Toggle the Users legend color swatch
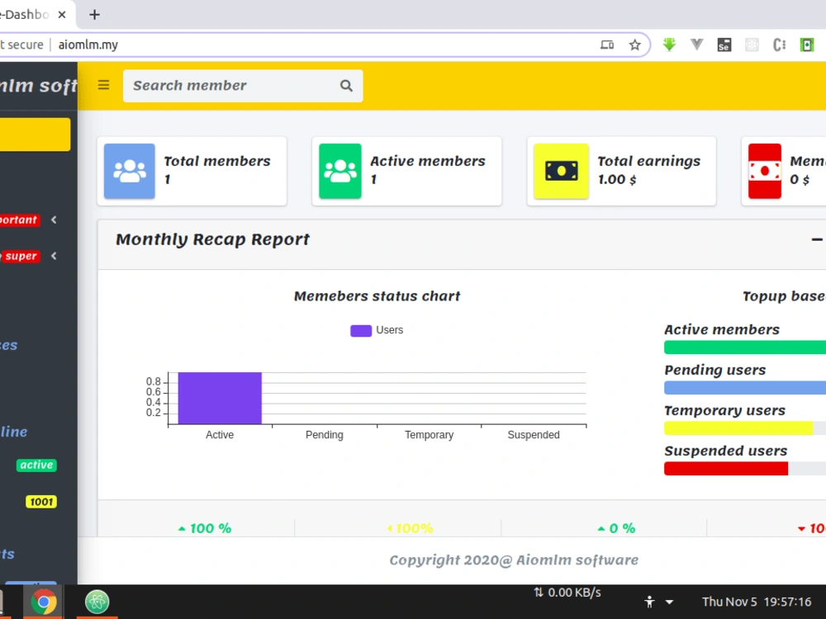 click(361, 331)
